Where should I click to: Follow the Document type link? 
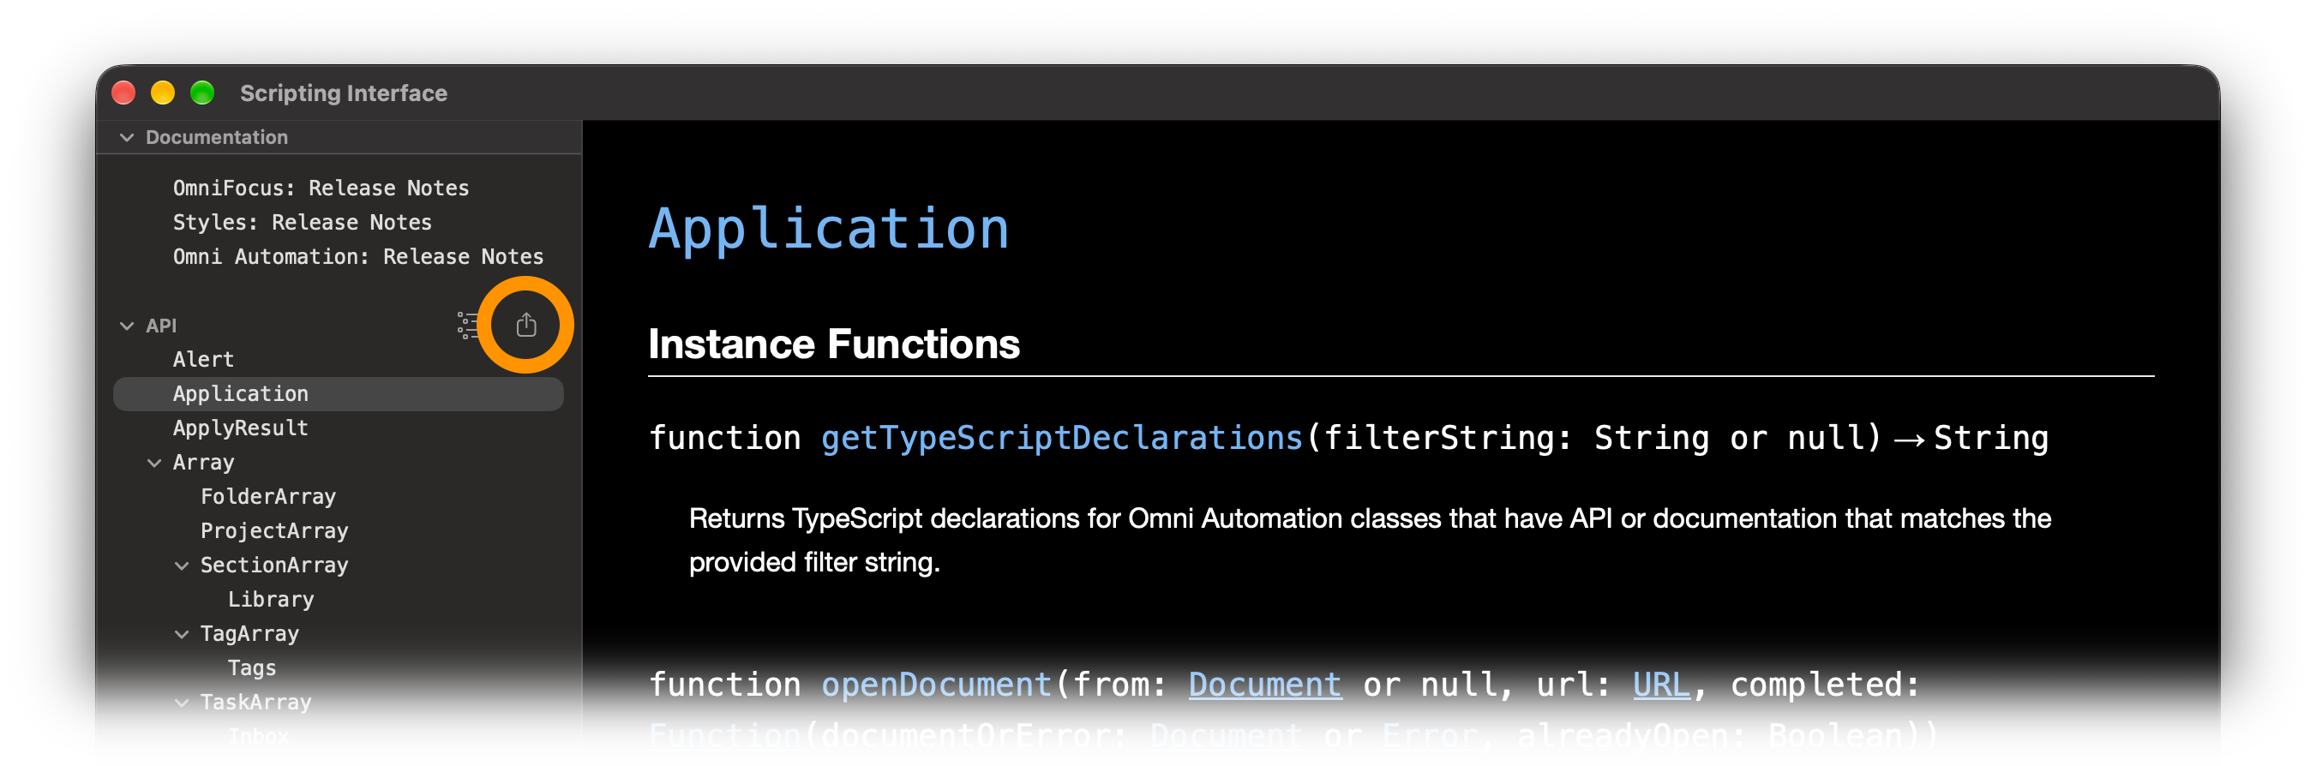[1264, 685]
